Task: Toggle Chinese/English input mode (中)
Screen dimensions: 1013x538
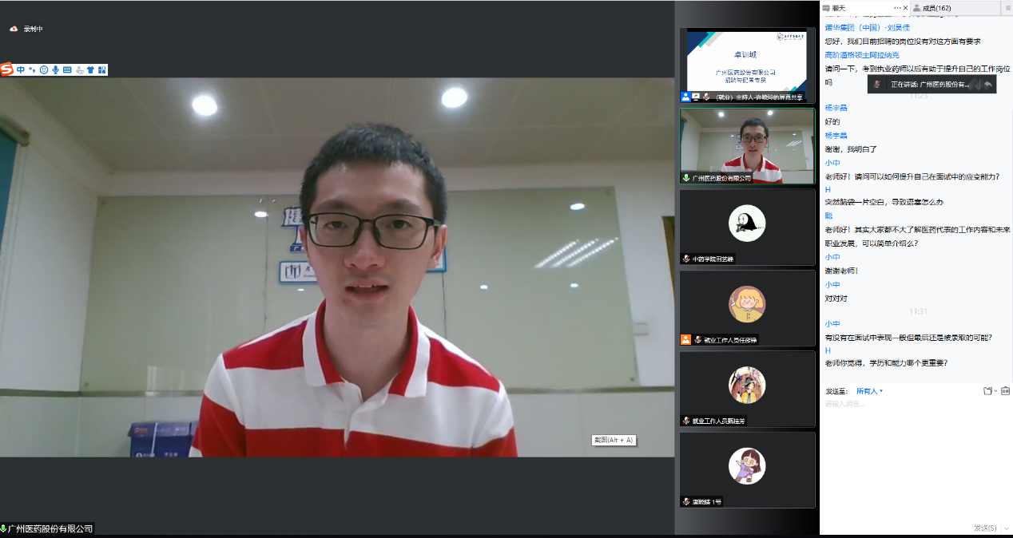Action: (x=21, y=70)
